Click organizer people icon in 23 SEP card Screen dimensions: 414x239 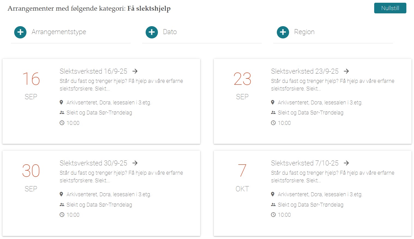273,113
